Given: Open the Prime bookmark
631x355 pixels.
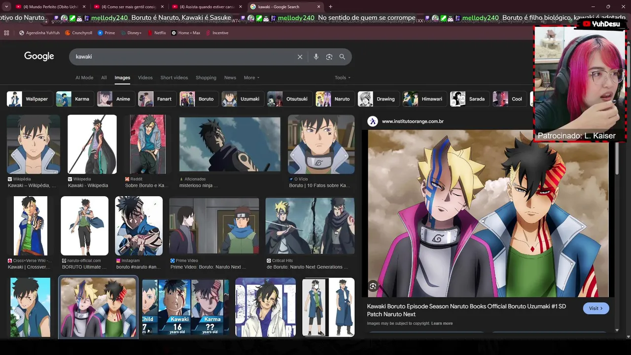Looking at the screenshot, I should click(106, 33).
